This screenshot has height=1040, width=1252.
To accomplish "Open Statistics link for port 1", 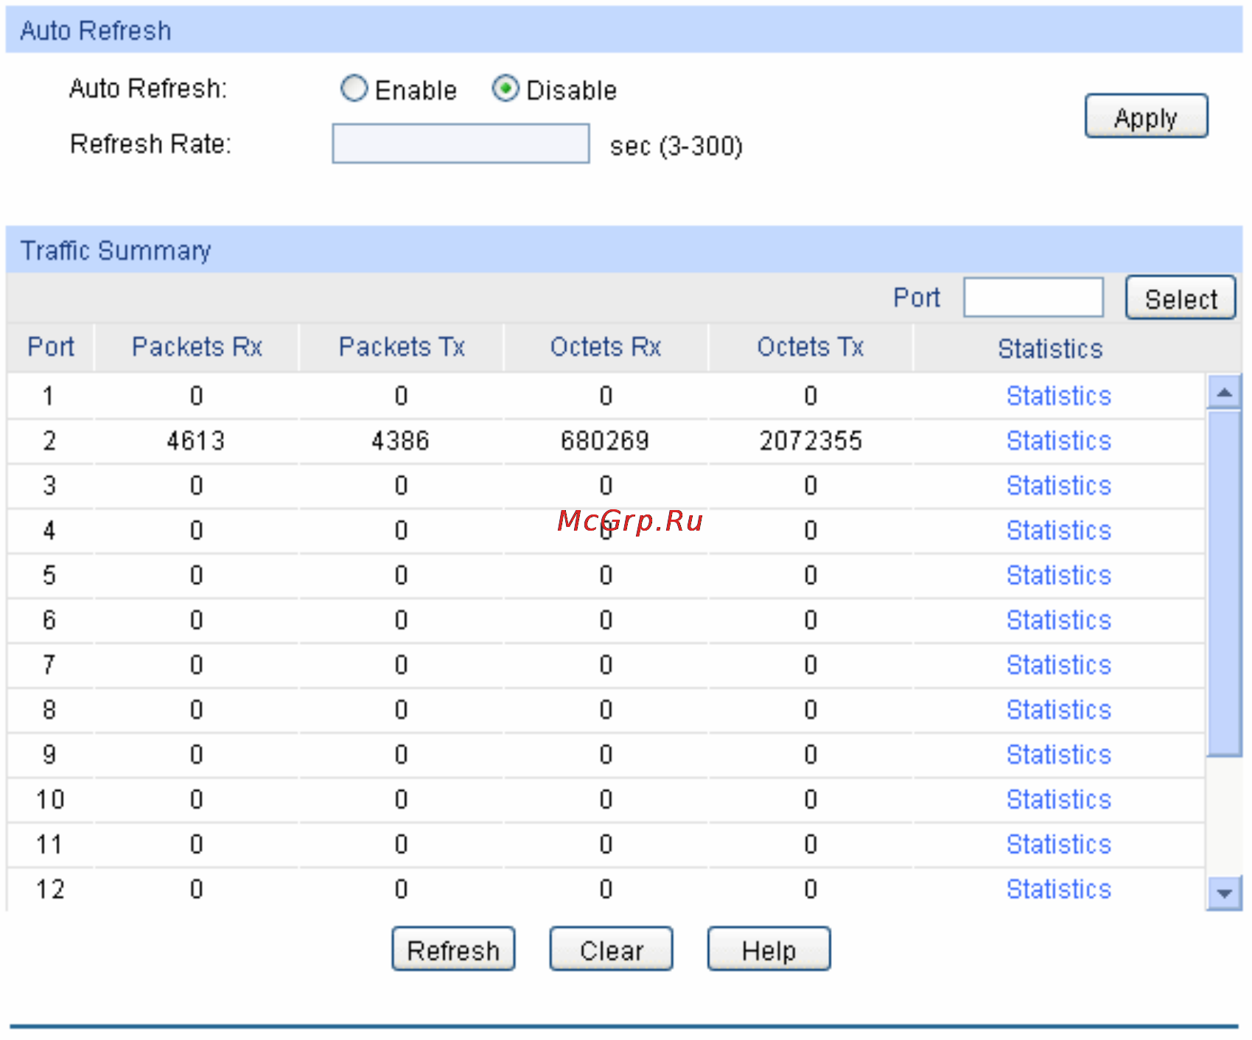I will pos(1058,396).
